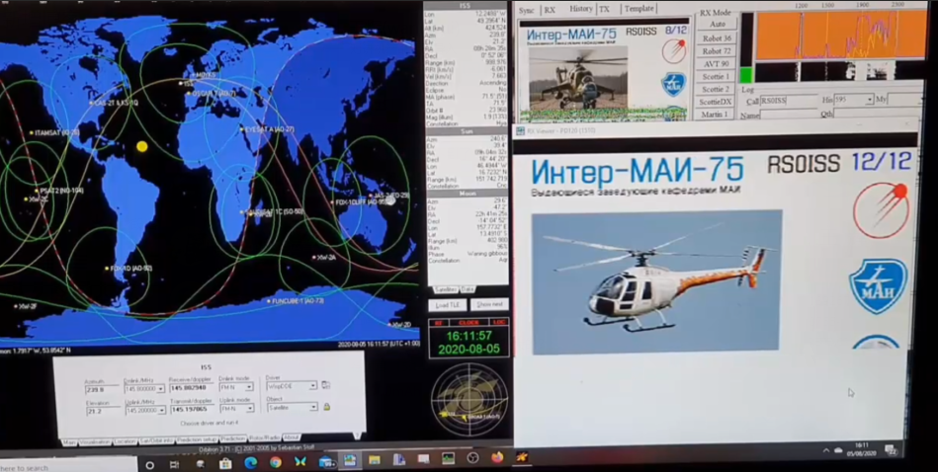Switch to the active Orbitron taskbar icon
Viewport: 938px width, 472px height.
pyautogui.click(x=349, y=460)
